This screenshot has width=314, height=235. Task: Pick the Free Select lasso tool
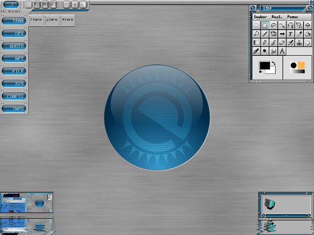273,26
